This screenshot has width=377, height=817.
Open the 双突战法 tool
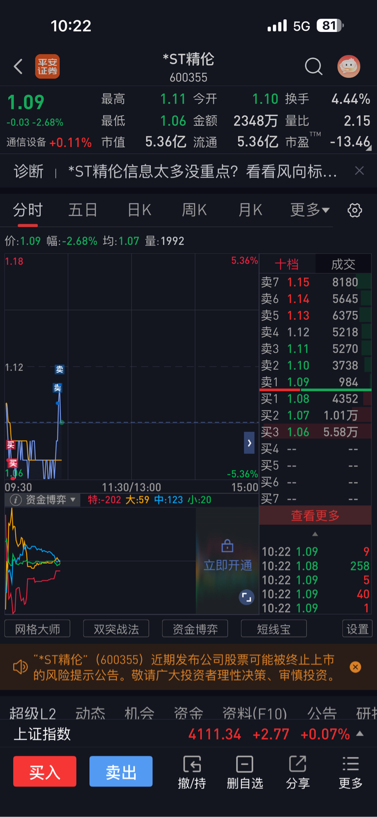click(x=116, y=629)
